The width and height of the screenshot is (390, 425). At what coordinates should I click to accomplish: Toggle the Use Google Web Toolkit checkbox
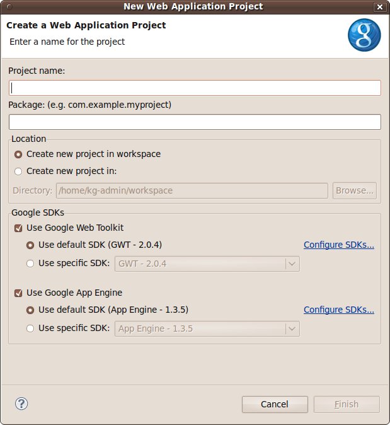(18, 228)
